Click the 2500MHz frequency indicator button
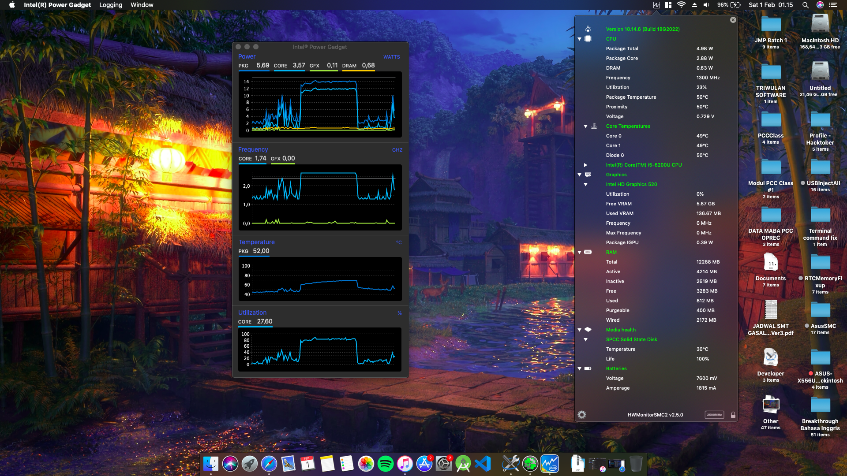847x476 pixels. pos(714,415)
